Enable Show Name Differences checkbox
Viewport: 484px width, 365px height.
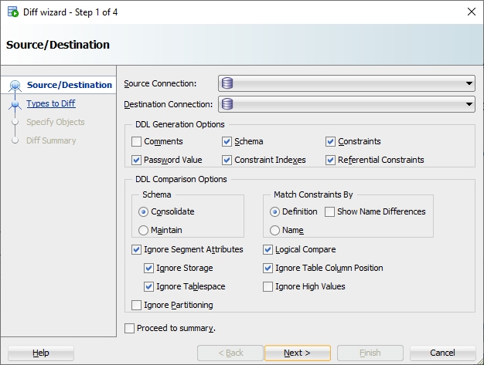coord(329,211)
